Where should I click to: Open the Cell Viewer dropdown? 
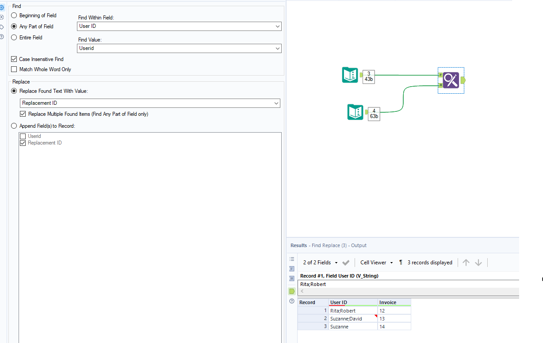point(376,262)
